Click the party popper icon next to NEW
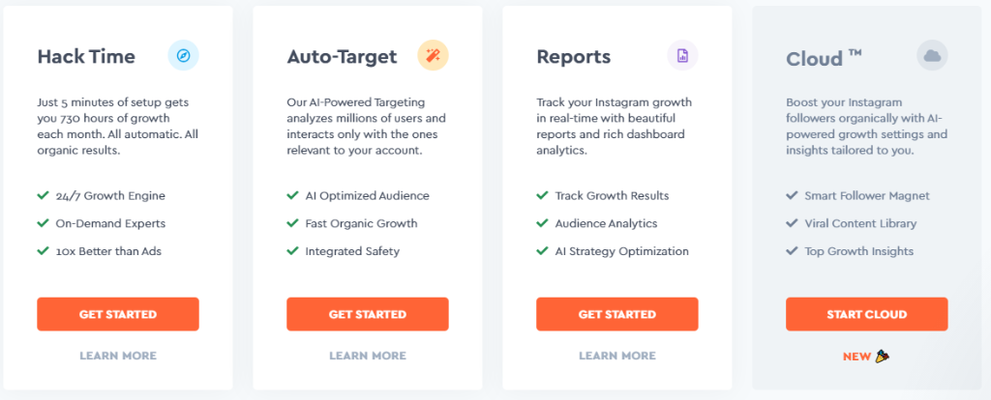The width and height of the screenshot is (991, 400). pyautogui.click(x=883, y=357)
